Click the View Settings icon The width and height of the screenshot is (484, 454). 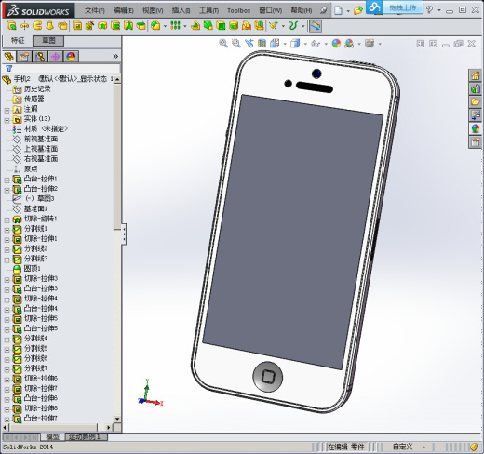point(370,44)
